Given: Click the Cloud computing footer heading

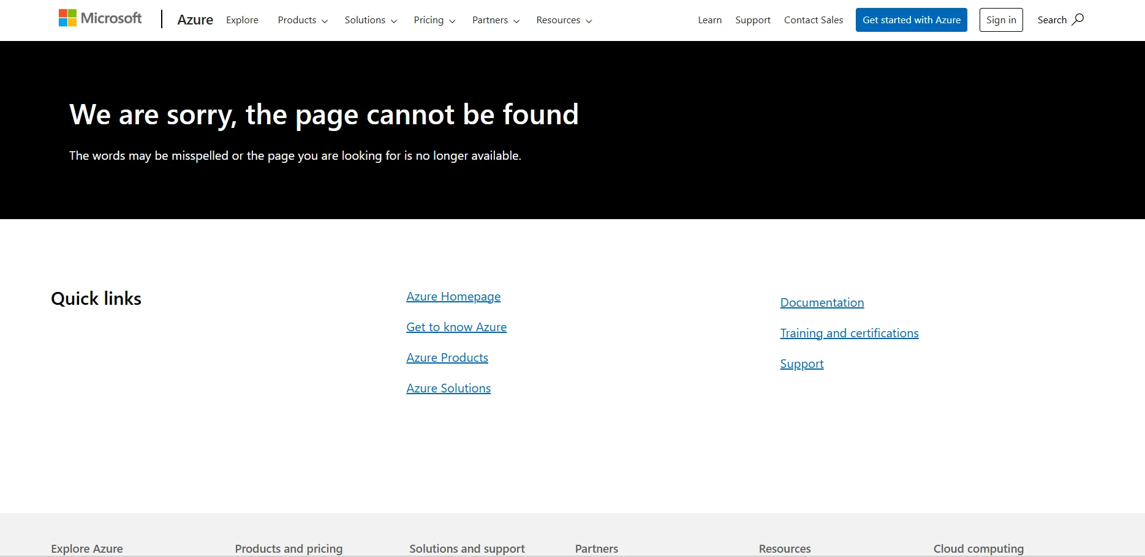Looking at the screenshot, I should (978, 548).
